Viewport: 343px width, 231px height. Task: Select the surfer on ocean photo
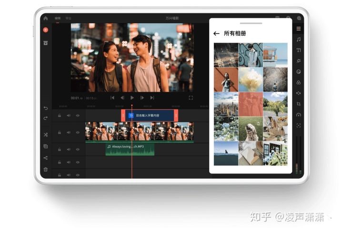[x=226, y=153]
